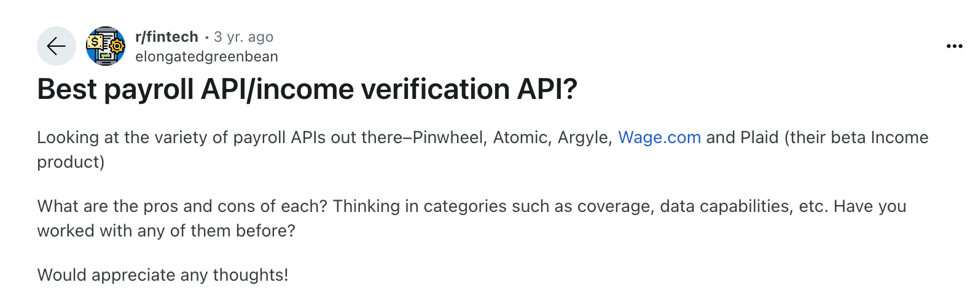Screen dimensions: 970x301
Task: Click the word "Argyle" in the post body
Action: (584, 137)
